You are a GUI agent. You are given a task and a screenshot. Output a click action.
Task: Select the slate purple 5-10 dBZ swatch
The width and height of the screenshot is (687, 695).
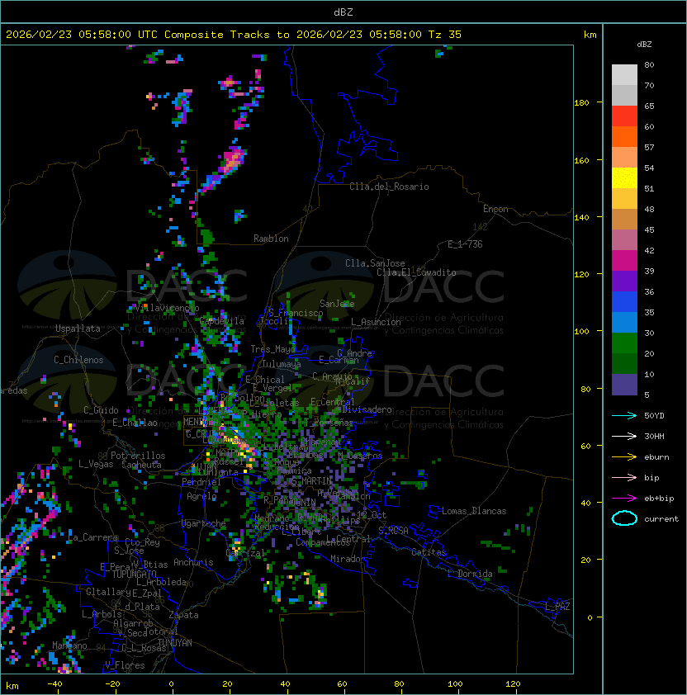tap(624, 385)
